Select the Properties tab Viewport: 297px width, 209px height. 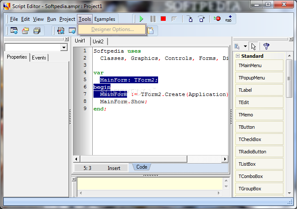click(x=17, y=57)
